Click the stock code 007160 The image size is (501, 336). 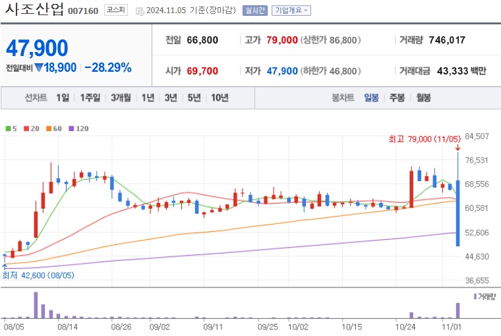83,11
